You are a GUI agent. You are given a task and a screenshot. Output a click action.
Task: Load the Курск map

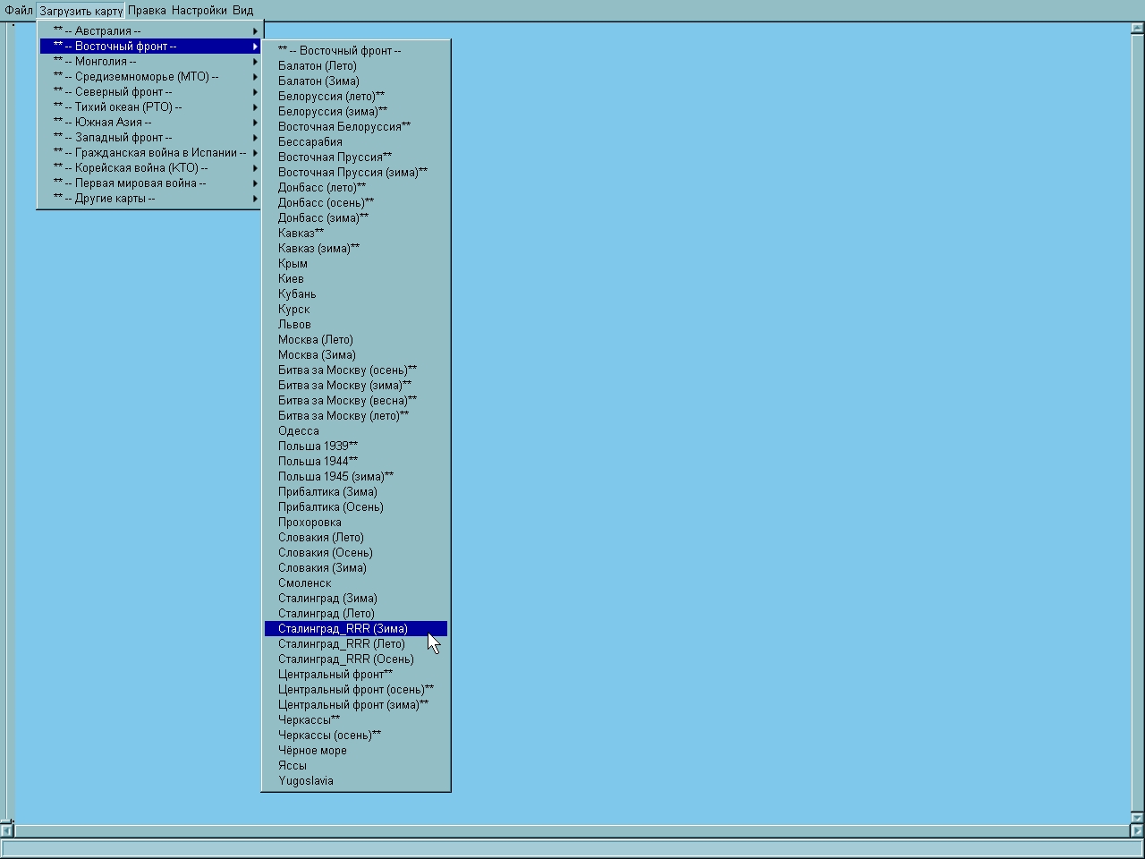[x=356, y=310]
